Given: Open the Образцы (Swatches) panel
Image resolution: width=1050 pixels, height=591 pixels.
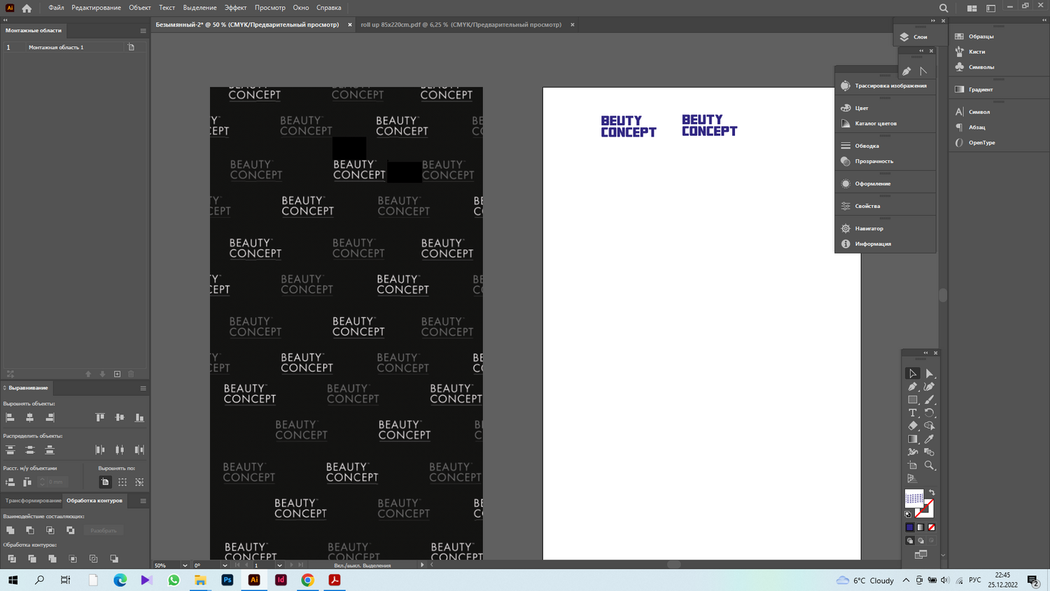Looking at the screenshot, I should [974, 36].
